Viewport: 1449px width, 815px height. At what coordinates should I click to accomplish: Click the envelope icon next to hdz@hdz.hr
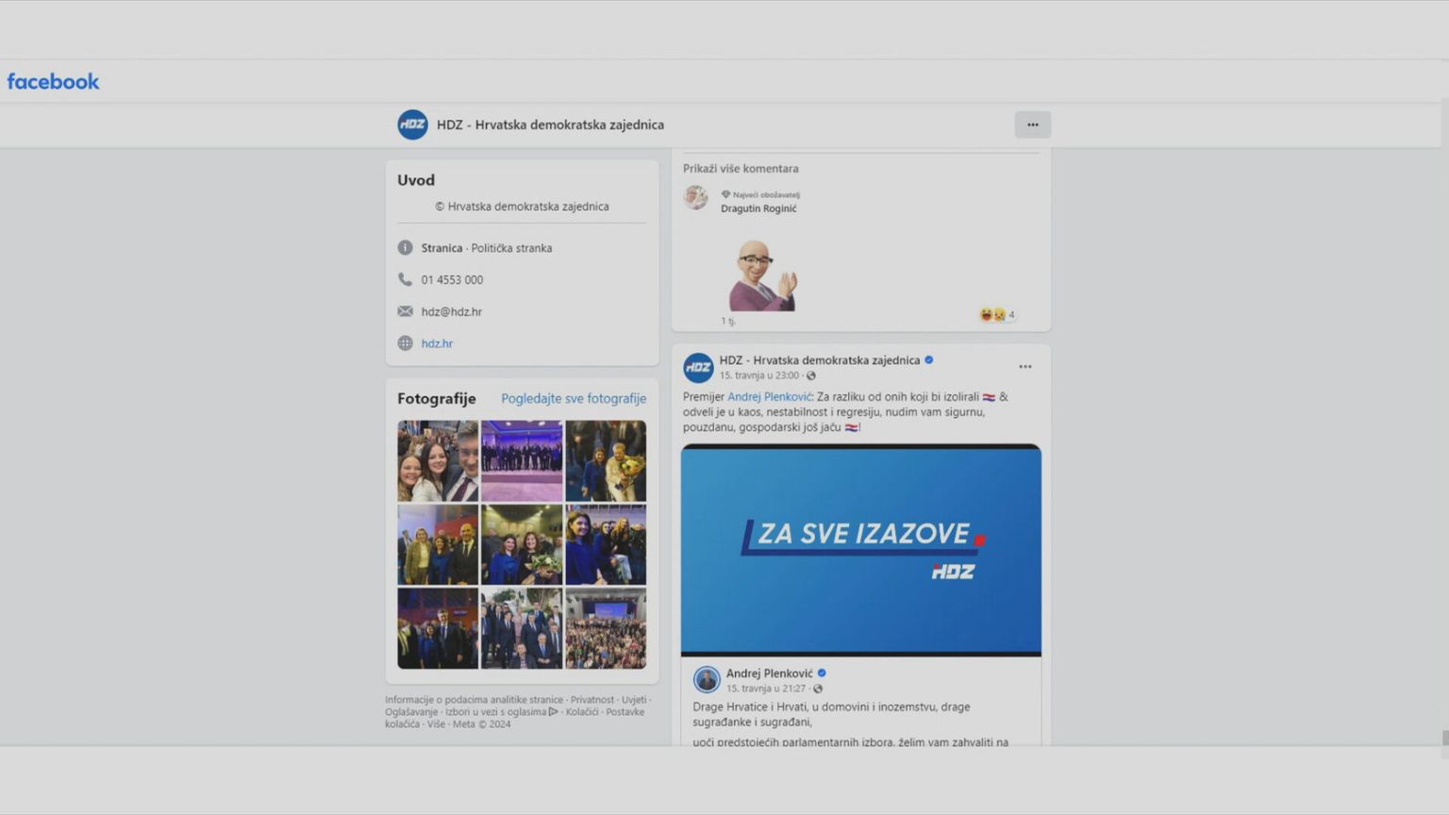click(405, 311)
